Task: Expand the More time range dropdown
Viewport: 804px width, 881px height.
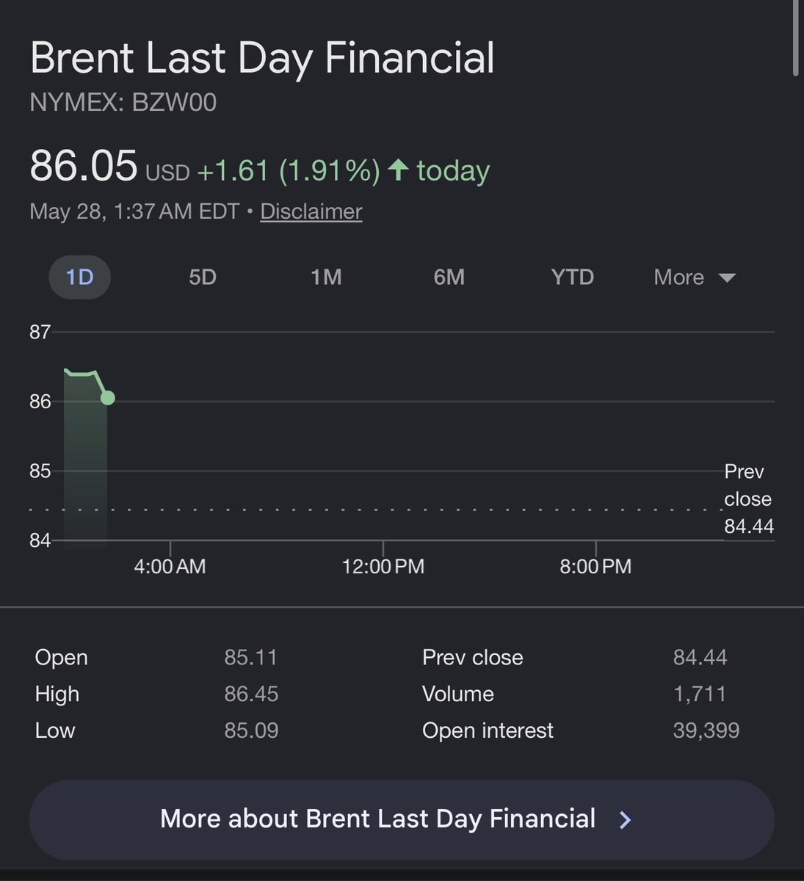Action: point(695,278)
